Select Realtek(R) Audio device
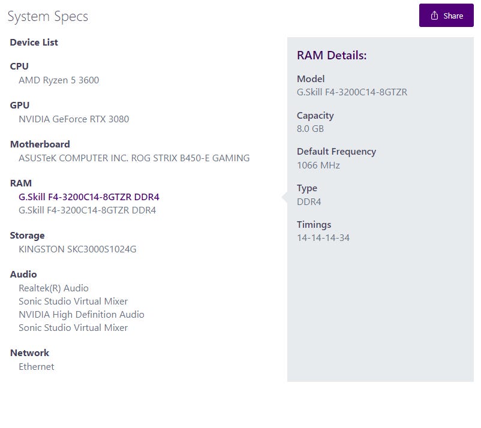This screenshot has width=481, height=428. point(53,288)
